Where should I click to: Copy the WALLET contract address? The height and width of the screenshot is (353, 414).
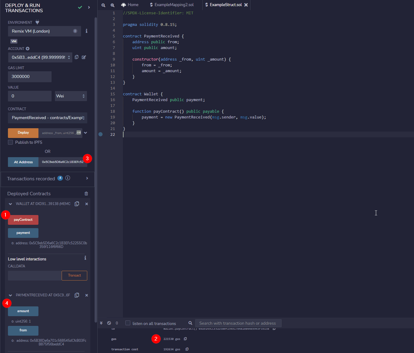pyautogui.click(x=77, y=204)
